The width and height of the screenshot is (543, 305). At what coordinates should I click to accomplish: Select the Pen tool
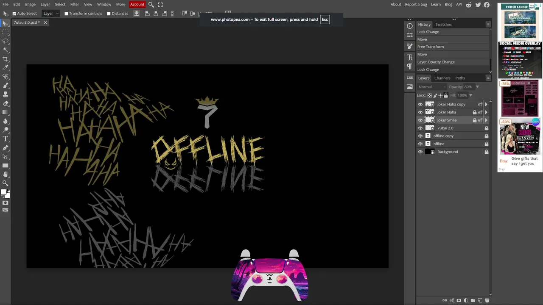(6, 148)
